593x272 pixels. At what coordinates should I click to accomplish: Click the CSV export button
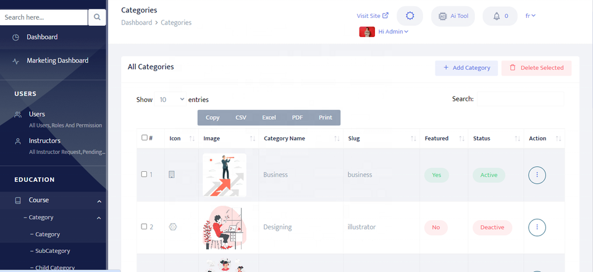(x=241, y=117)
